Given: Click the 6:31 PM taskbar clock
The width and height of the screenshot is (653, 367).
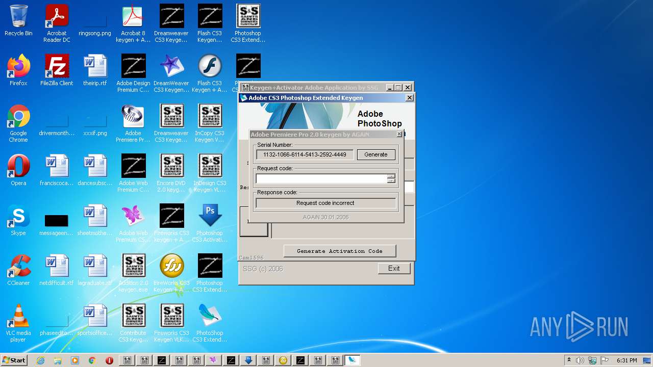Looking at the screenshot, I should (626, 360).
